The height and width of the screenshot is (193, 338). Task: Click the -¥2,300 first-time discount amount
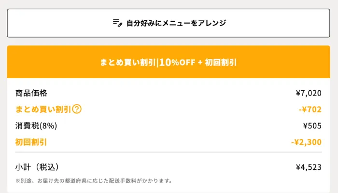(306, 142)
